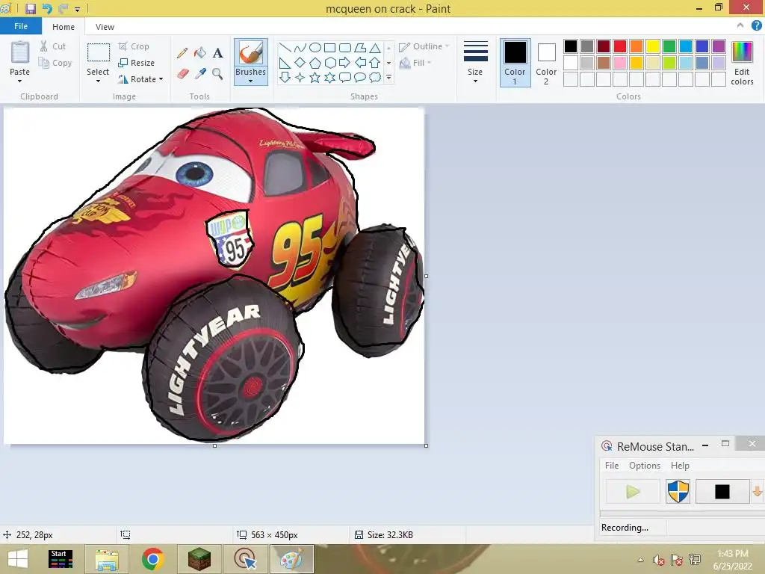Click the bottom-right canvas resize handle
Image resolution: width=765 pixels, height=574 pixels.
pos(426,445)
